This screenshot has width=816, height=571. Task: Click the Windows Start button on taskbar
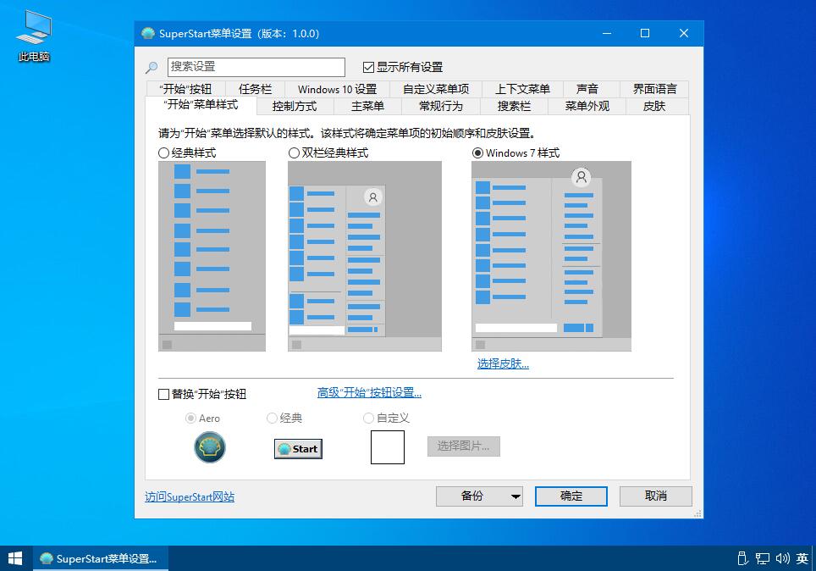[x=14, y=558]
